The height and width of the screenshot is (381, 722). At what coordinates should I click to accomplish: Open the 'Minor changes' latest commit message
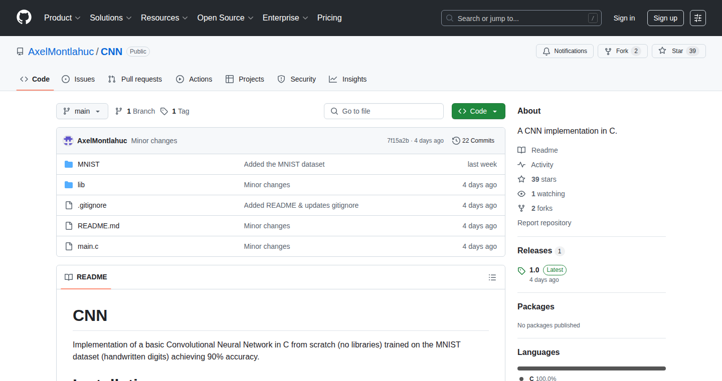click(x=154, y=141)
